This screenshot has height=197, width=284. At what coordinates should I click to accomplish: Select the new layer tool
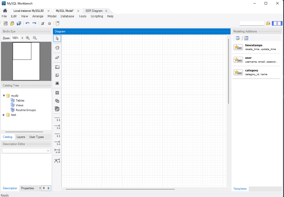point(57,67)
